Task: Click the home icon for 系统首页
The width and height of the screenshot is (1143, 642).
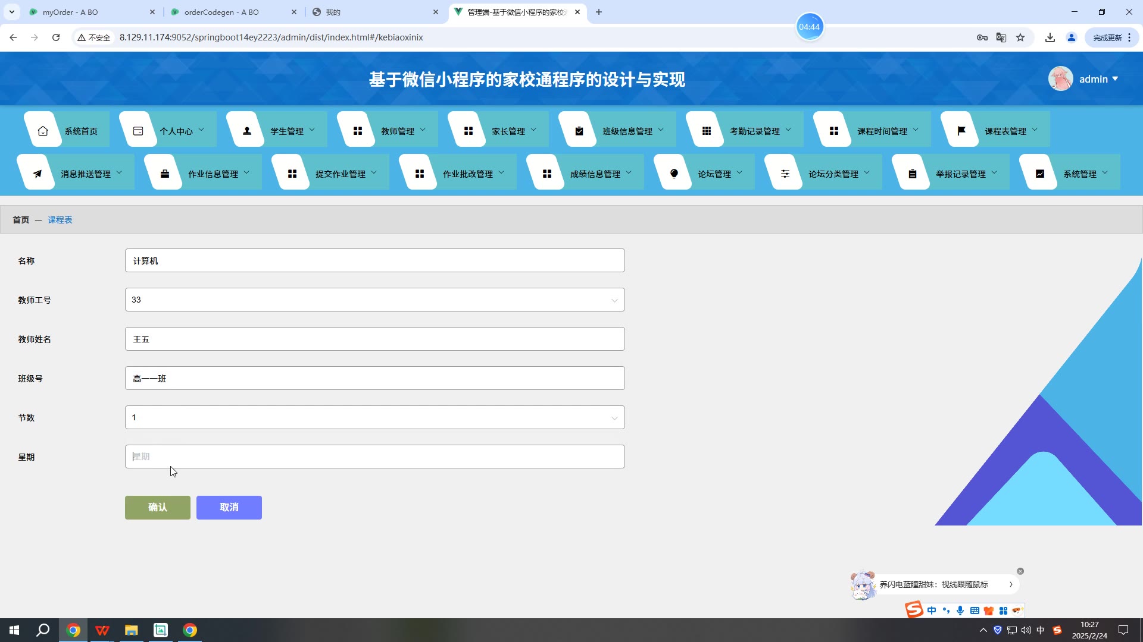Action: [x=43, y=131]
